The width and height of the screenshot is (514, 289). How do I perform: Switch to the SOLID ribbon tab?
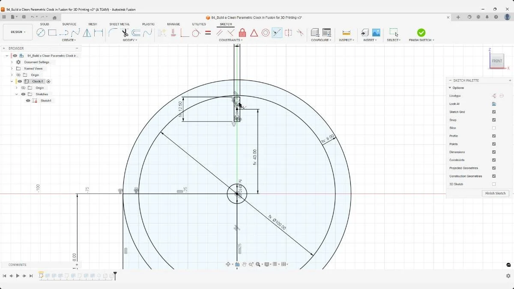point(45,24)
